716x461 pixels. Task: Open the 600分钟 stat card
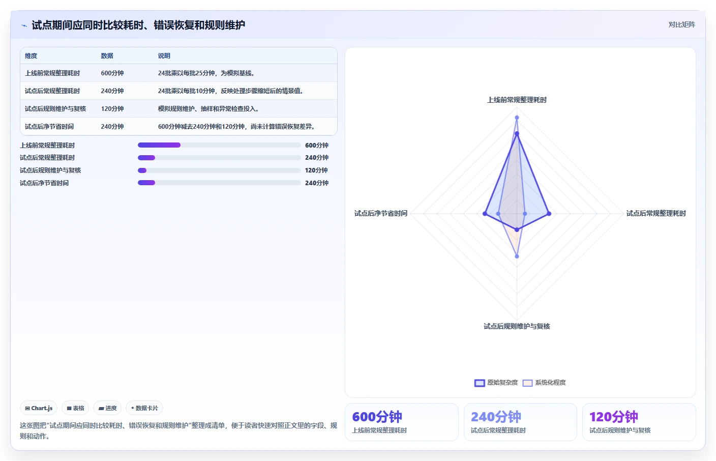(402, 422)
